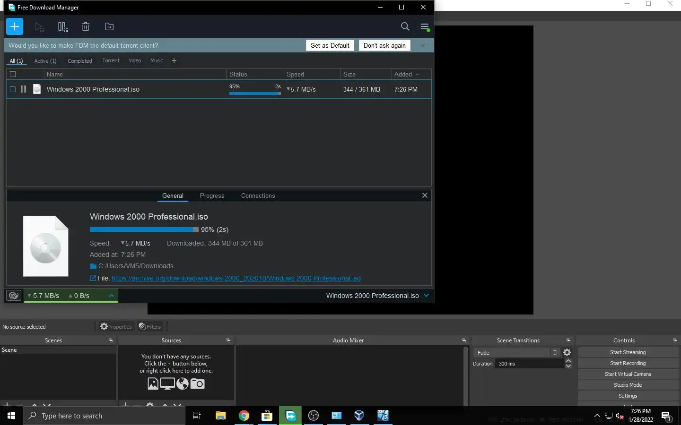
Task: Open OBS source Filters button
Action: click(x=149, y=326)
